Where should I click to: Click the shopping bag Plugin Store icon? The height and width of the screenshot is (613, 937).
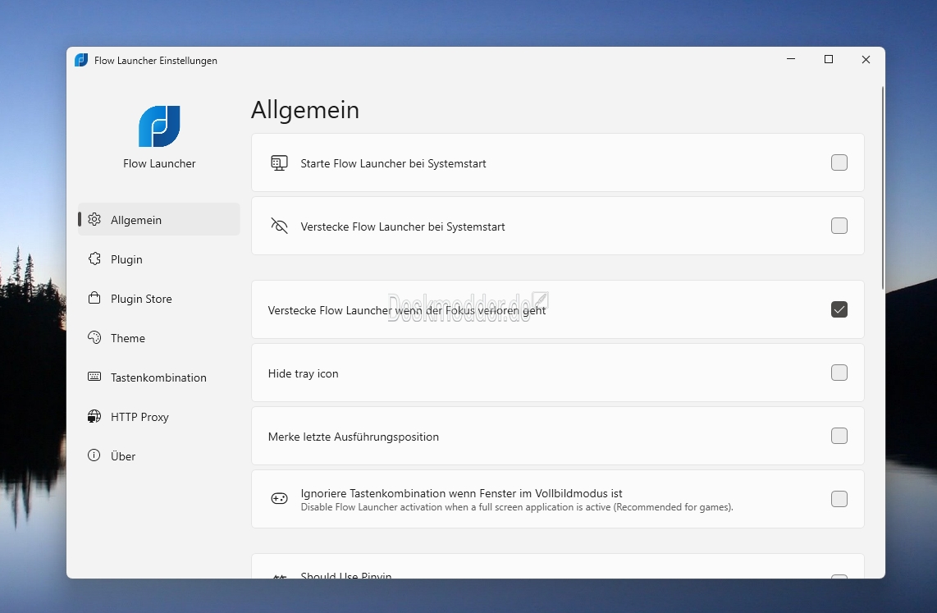click(94, 299)
